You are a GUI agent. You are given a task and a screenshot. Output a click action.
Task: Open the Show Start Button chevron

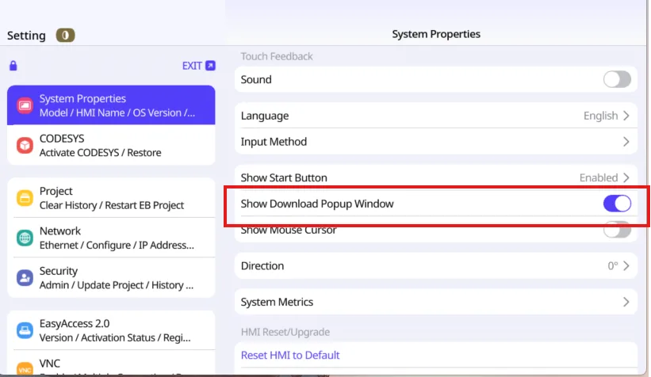coord(626,178)
